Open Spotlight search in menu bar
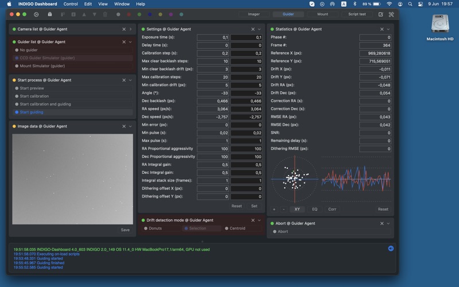The width and height of the screenshot is (459, 287). tap(410, 4)
